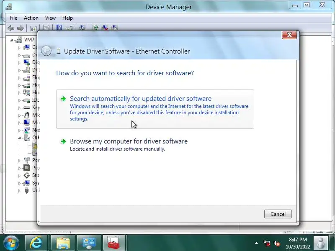Select the Processors chip icon in the tree
The height and width of the screenshot is (251, 335).
[x=27, y=168]
